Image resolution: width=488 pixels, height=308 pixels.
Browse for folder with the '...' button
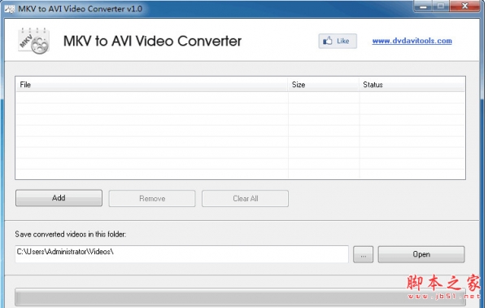tap(364, 255)
